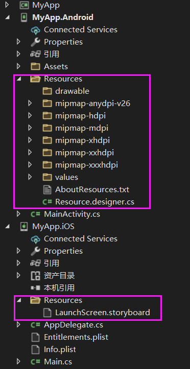Viewport: 190px width, 369px height.
Task: Click the references icon under MyApp.Android
Action: click(36, 54)
